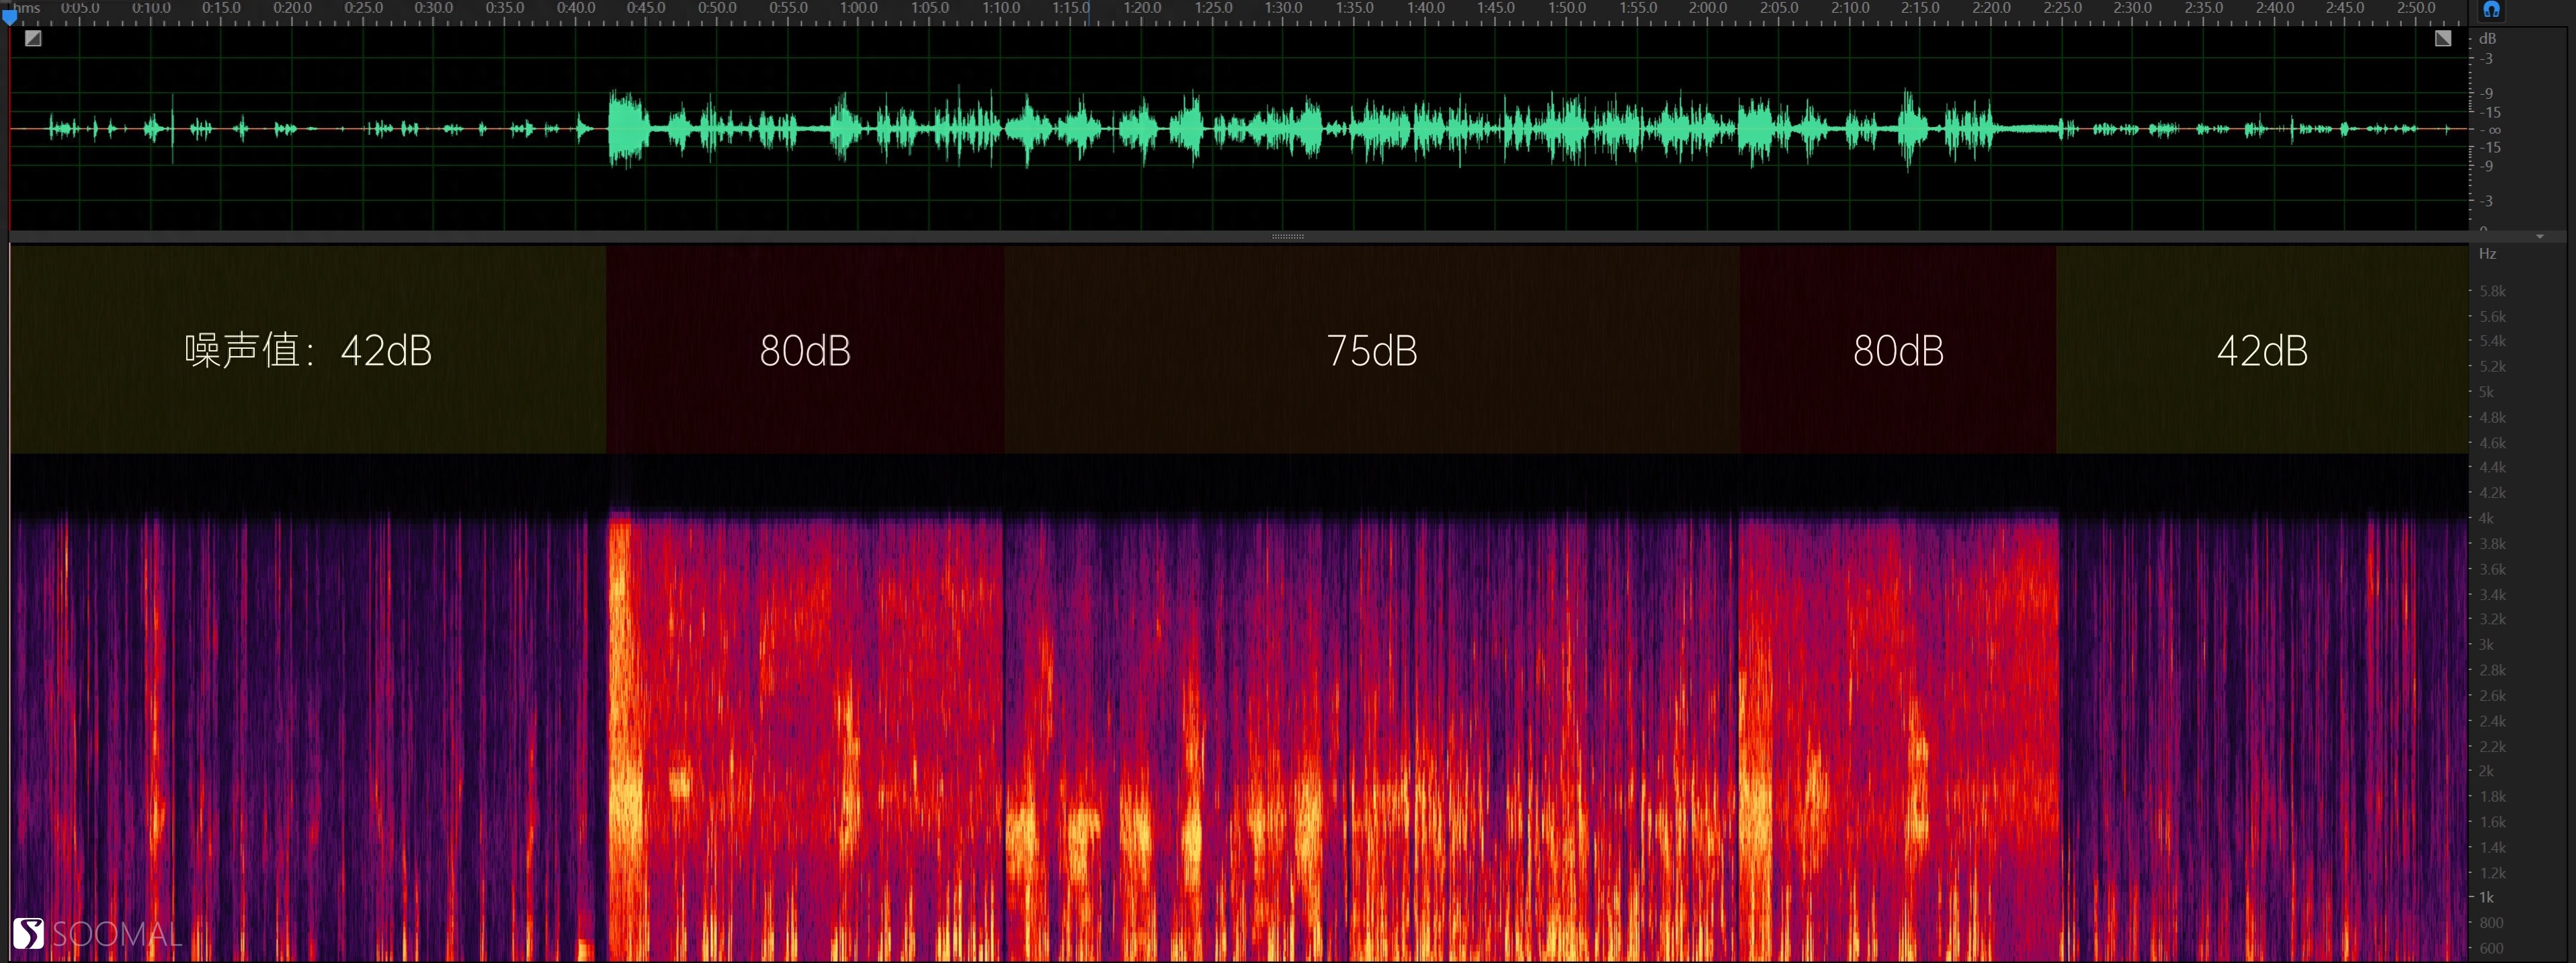Click the 1:00.0 mark on the time ruler
This screenshot has height=963, width=2576.
pos(858,8)
